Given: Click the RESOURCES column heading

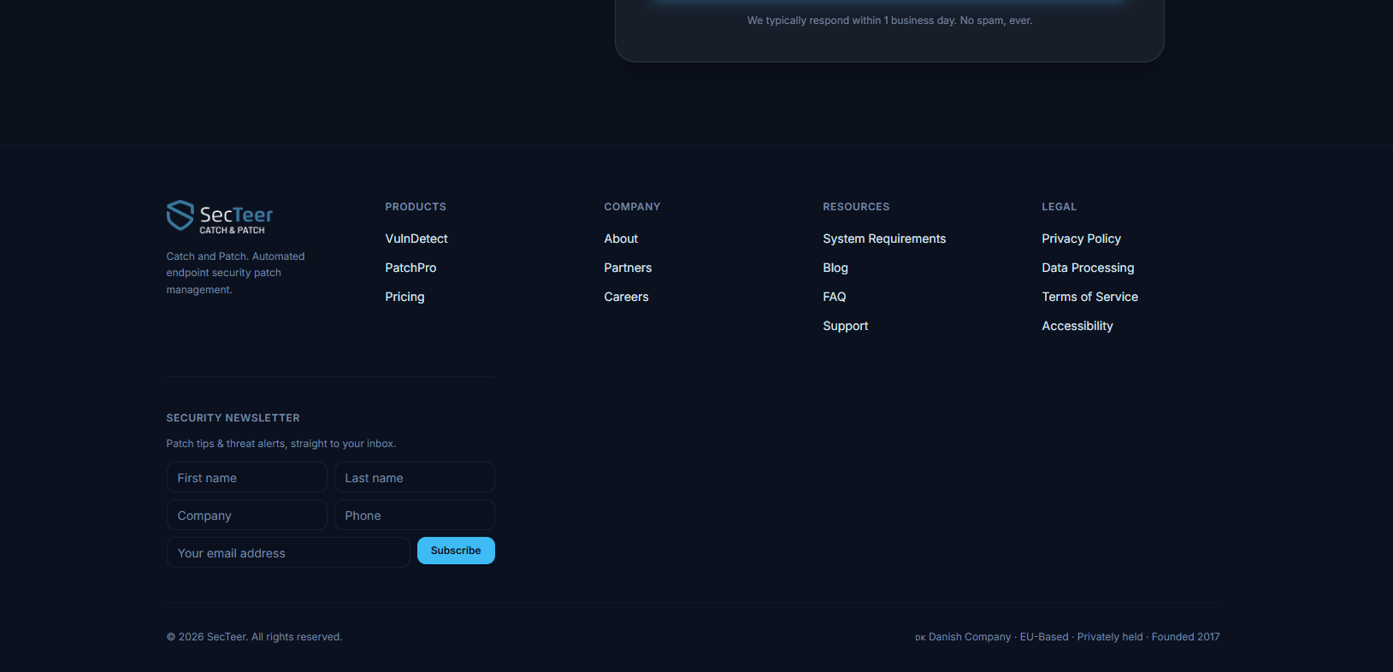Looking at the screenshot, I should pos(856,207).
